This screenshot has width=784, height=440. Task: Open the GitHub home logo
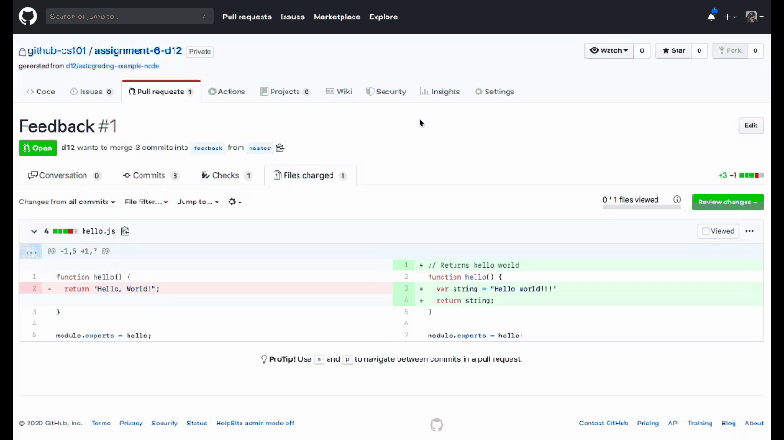click(x=28, y=16)
